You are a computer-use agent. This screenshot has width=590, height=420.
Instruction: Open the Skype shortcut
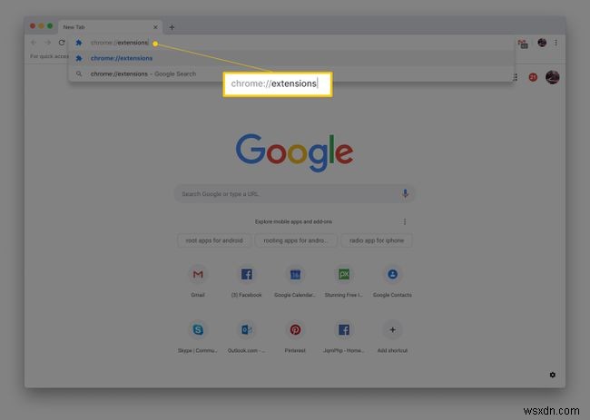tap(198, 337)
